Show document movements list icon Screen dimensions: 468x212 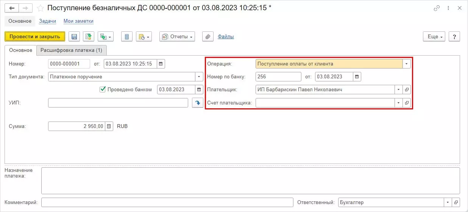[x=126, y=37]
